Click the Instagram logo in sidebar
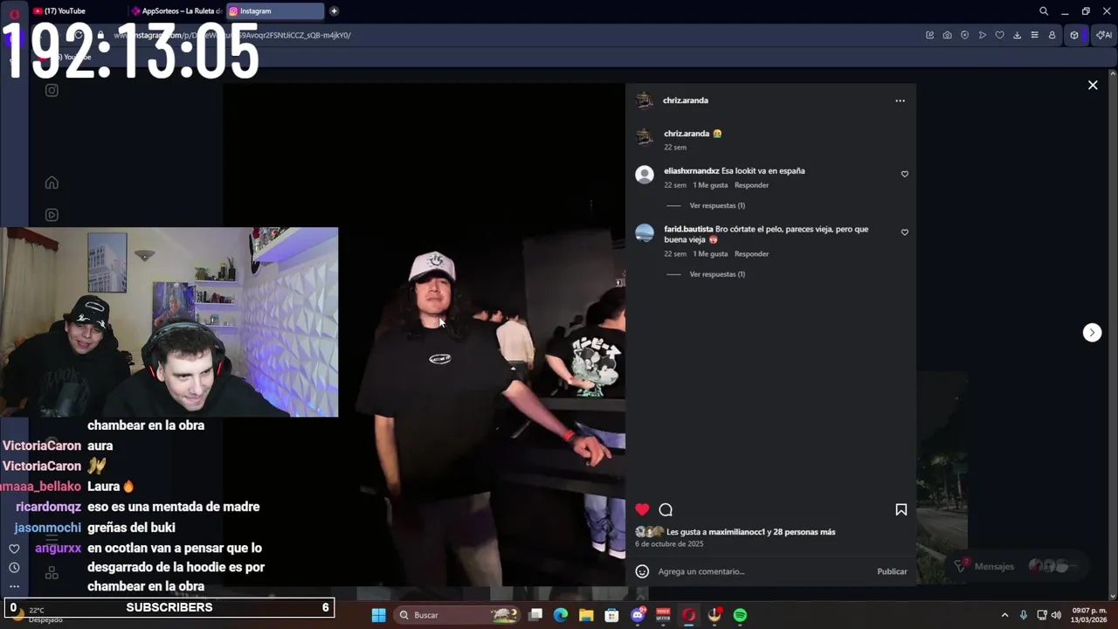Screen dimensions: 1118x629 click(x=52, y=90)
